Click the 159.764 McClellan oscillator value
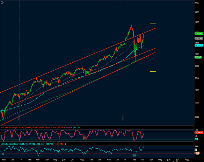Image resolution: width=204 pixels, height=162 pixels. pyautogui.click(x=49, y=144)
